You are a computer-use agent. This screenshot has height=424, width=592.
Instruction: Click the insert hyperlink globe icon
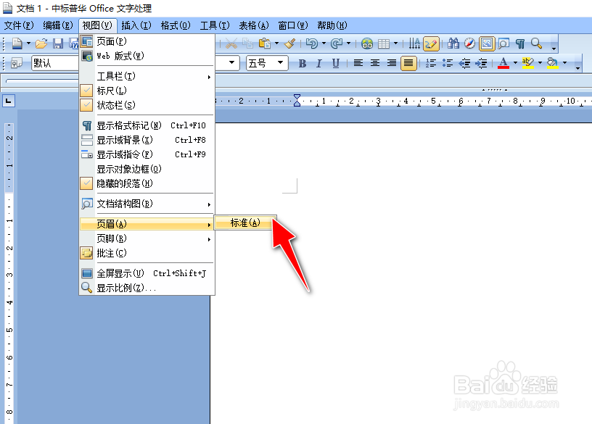[367, 43]
